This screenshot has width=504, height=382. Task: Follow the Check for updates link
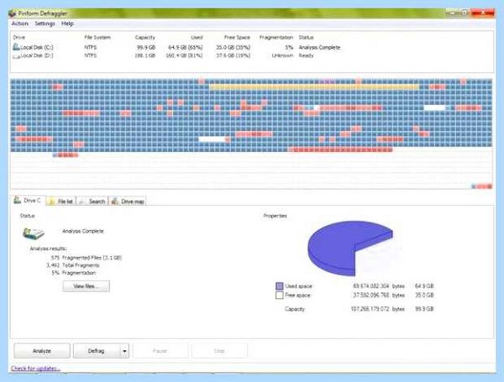[x=35, y=369]
